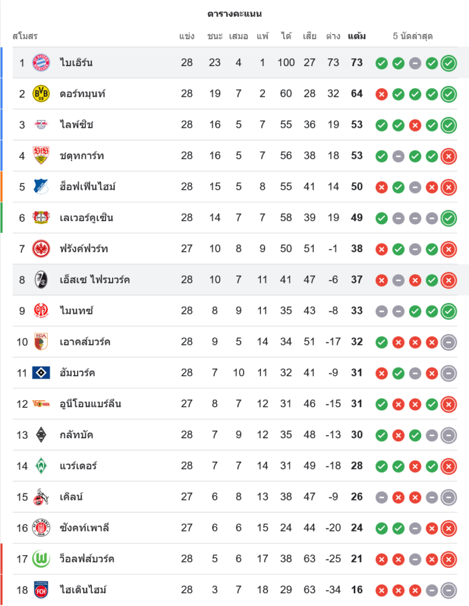Image resolution: width=469 pixels, height=606 pixels.
Task: Click the สโมสร column header
Action: click(x=25, y=36)
